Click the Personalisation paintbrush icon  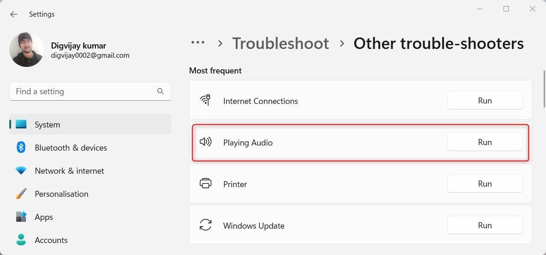(21, 194)
